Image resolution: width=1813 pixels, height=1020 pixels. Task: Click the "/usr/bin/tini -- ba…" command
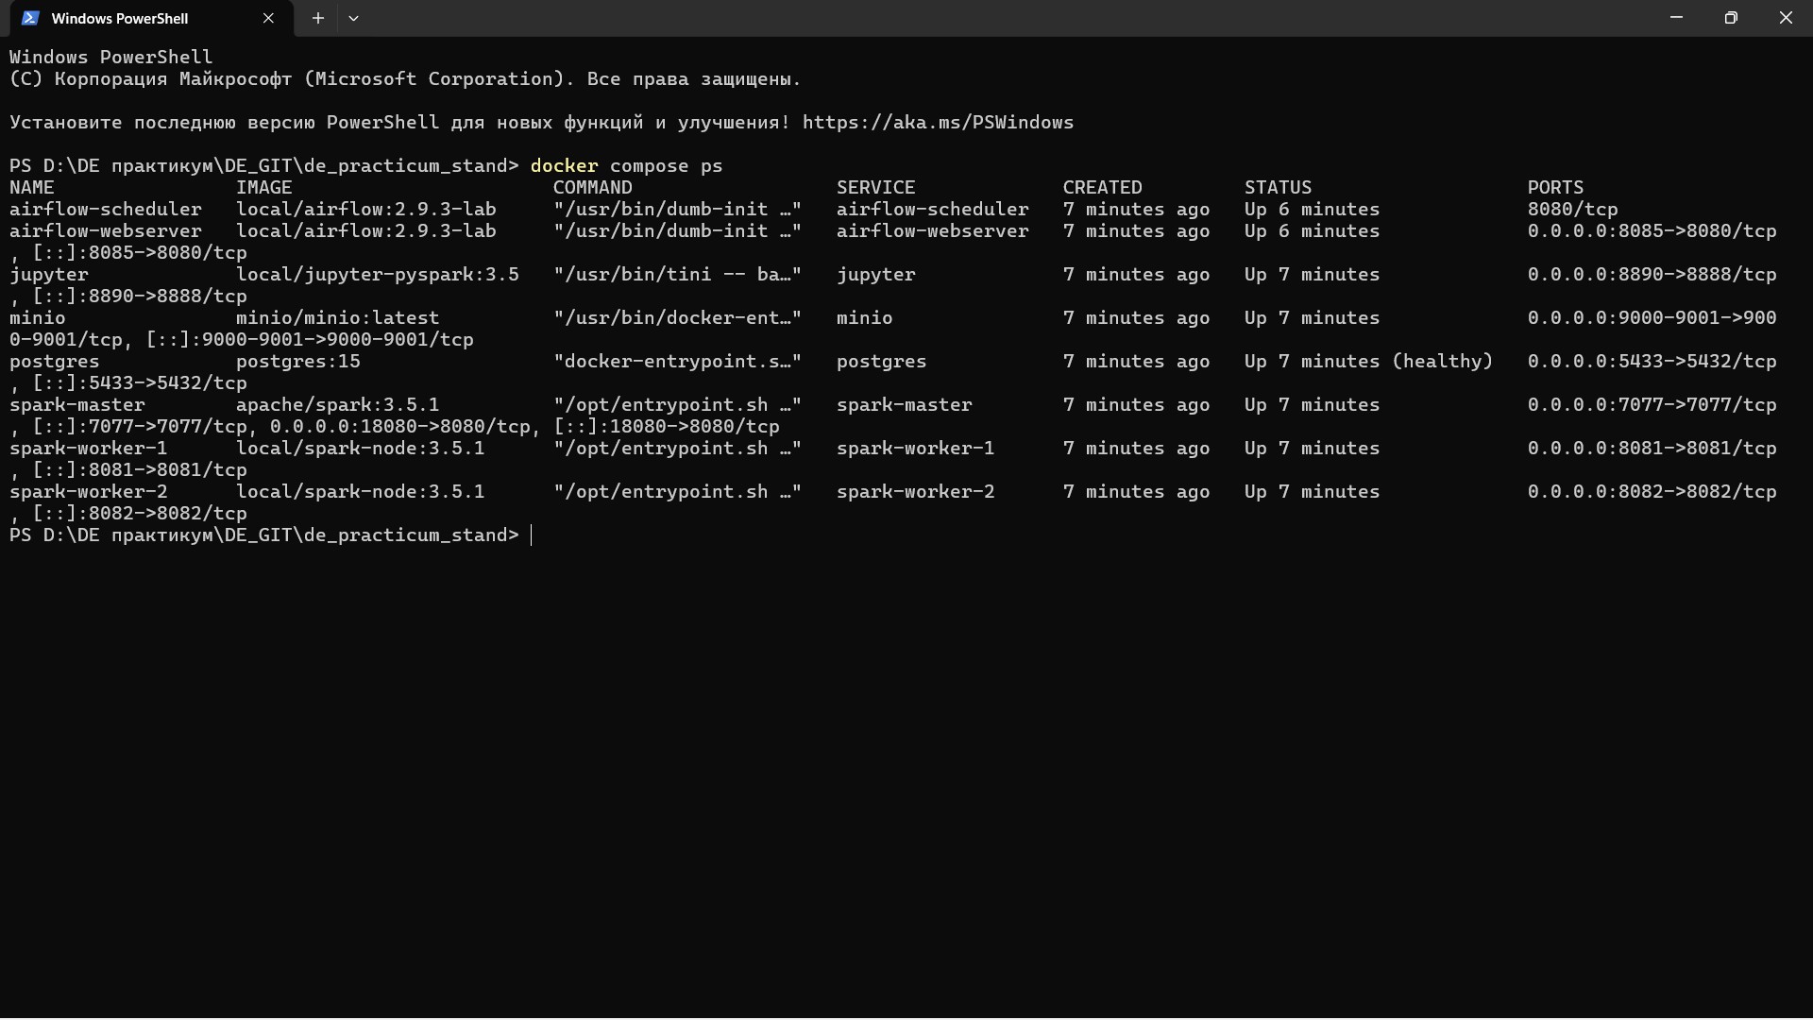[x=678, y=275]
